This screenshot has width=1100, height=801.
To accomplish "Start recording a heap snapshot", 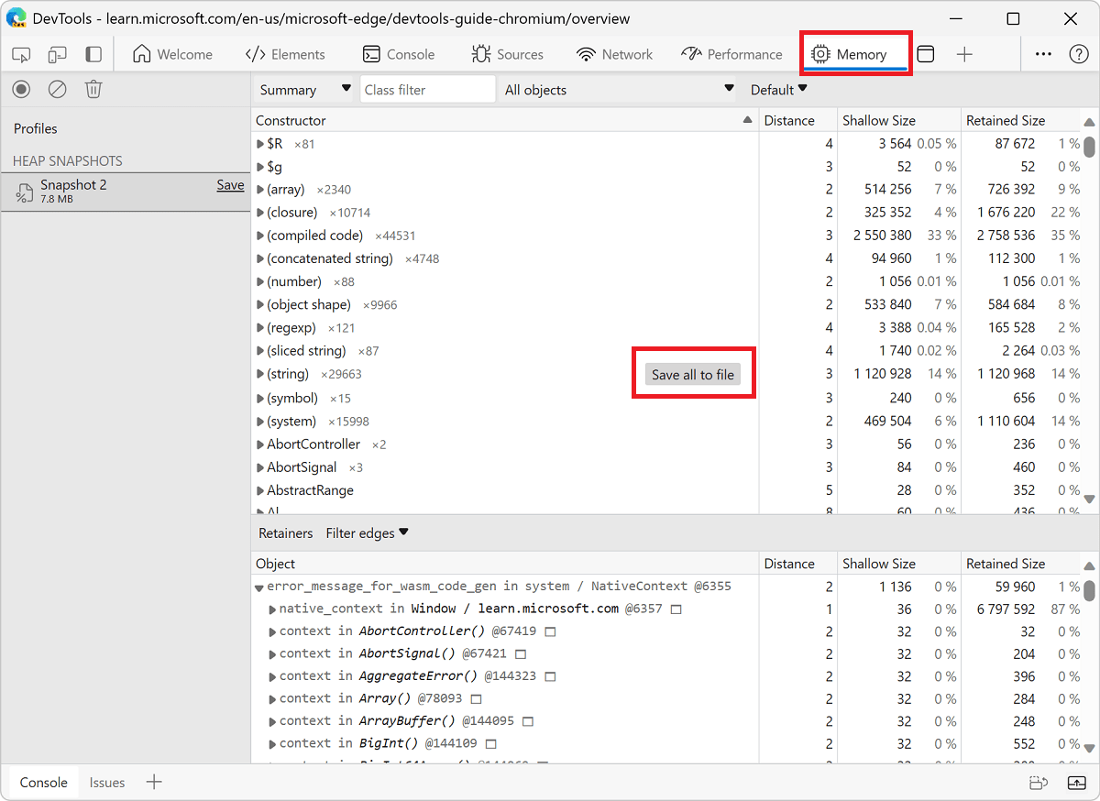I will [x=20, y=89].
